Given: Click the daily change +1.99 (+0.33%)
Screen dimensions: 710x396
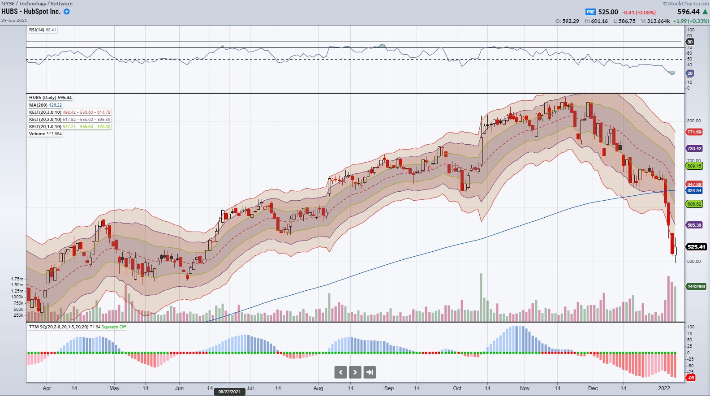Looking at the screenshot, I should pos(691,21).
